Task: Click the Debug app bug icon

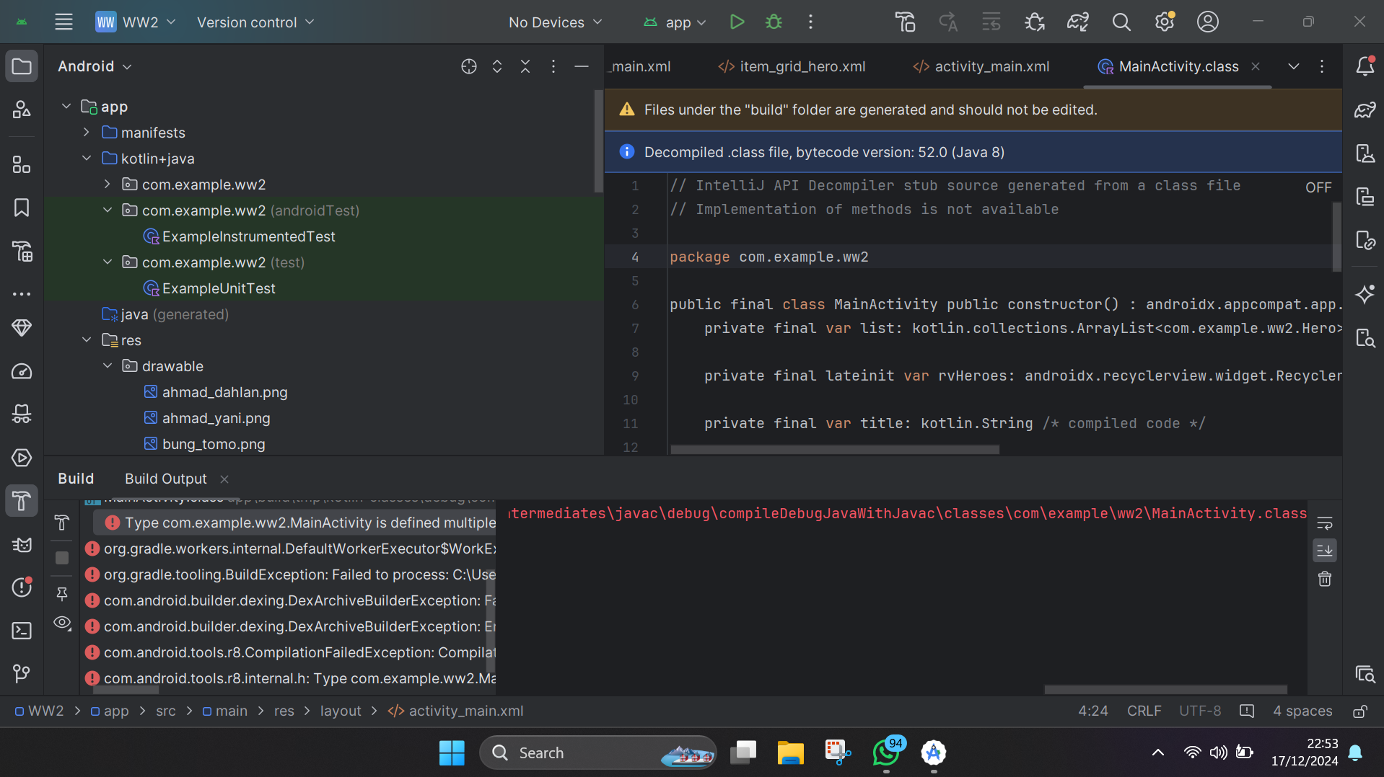Action: tap(774, 22)
